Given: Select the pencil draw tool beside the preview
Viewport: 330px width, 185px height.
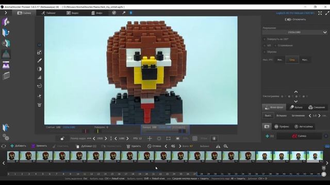Looking at the screenshot, I should [39, 61].
